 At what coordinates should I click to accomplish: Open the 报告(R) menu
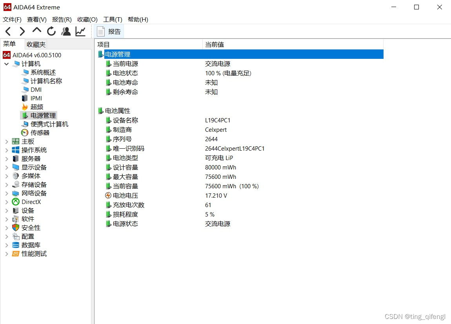[x=62, y=19]
